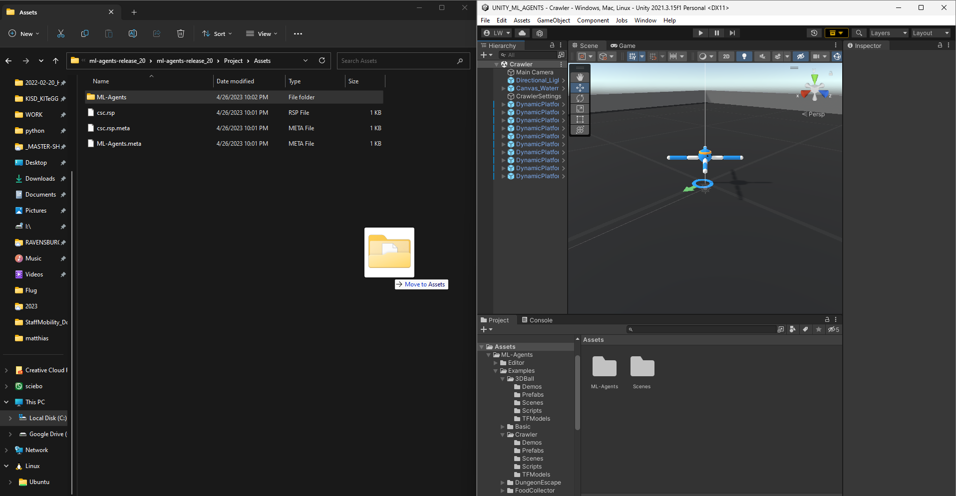Open the Layers dropdown
The image size is (956, 496).
click(x=888, y=33)
